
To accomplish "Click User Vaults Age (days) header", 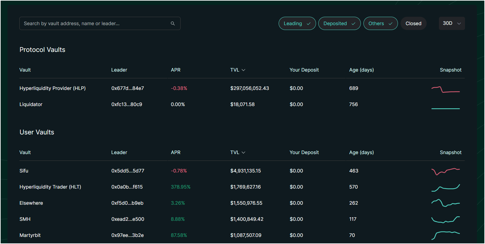I will point(361,152).
